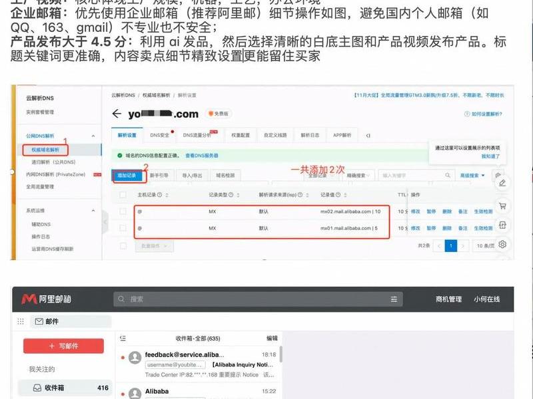Open the 精确搜索 dropdown
This screenshot has width=533, height=399.
tap(358, 176)
